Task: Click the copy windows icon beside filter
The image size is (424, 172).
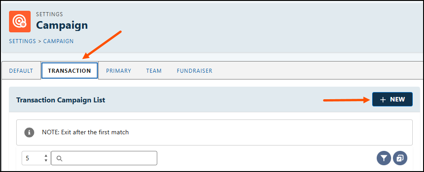Action: click(400, 158)
